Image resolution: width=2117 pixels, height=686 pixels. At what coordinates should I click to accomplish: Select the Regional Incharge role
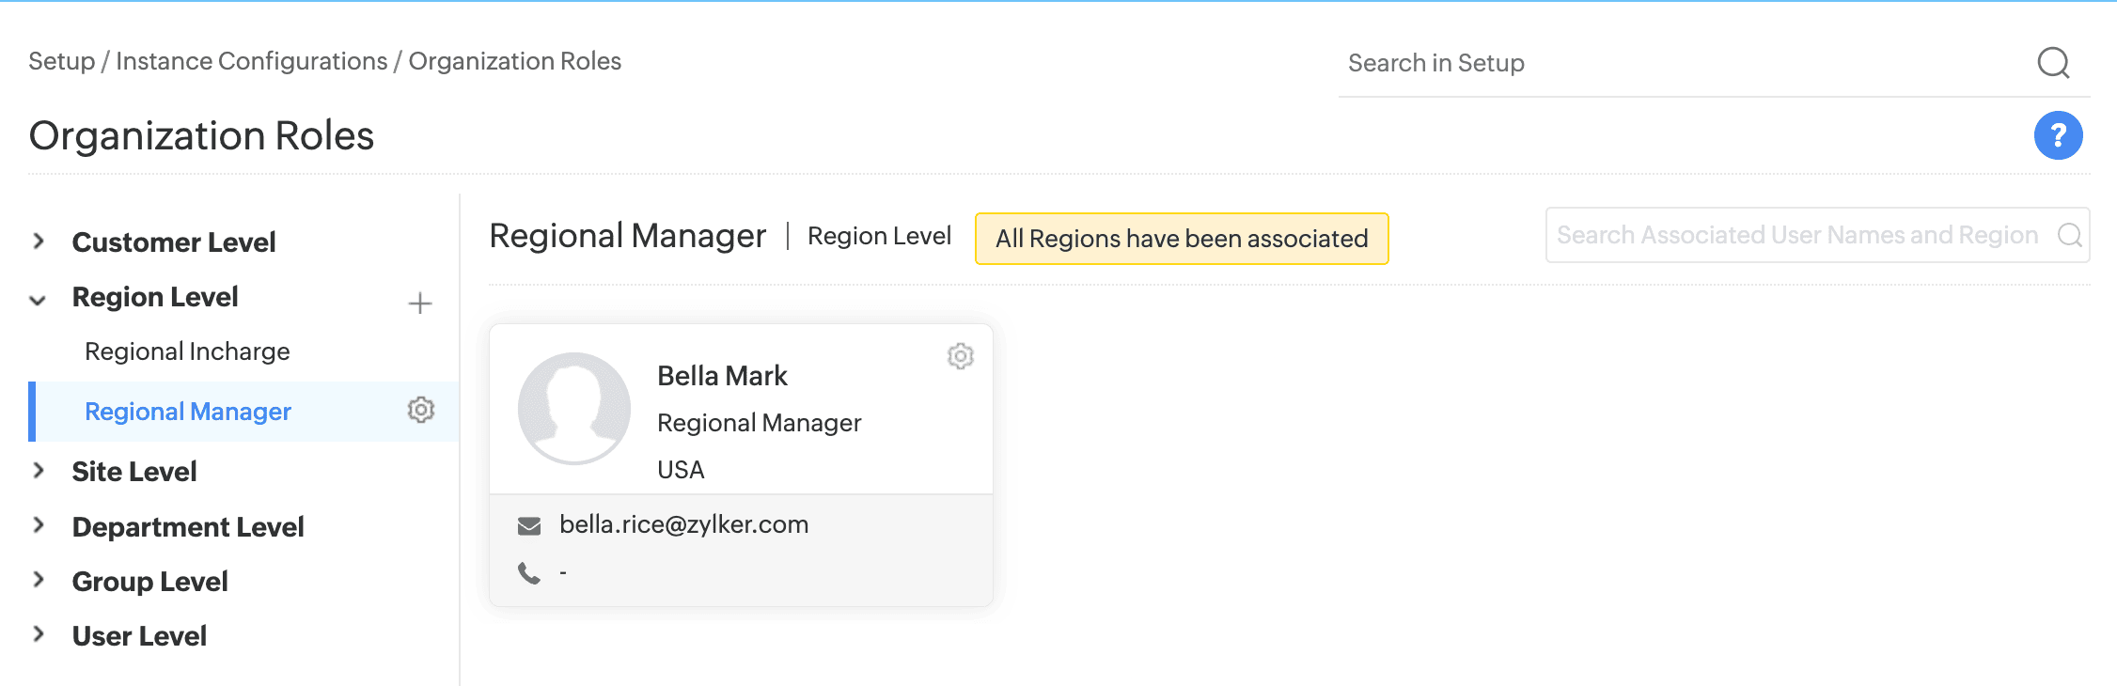point(187,351)
